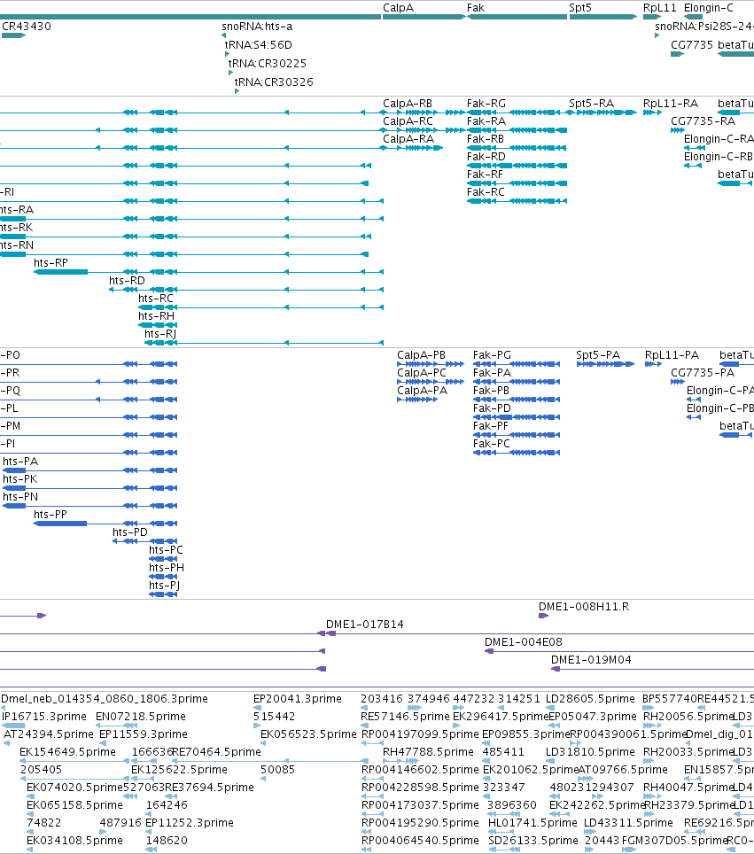Select the hts-PN protein label

(20, 497)
